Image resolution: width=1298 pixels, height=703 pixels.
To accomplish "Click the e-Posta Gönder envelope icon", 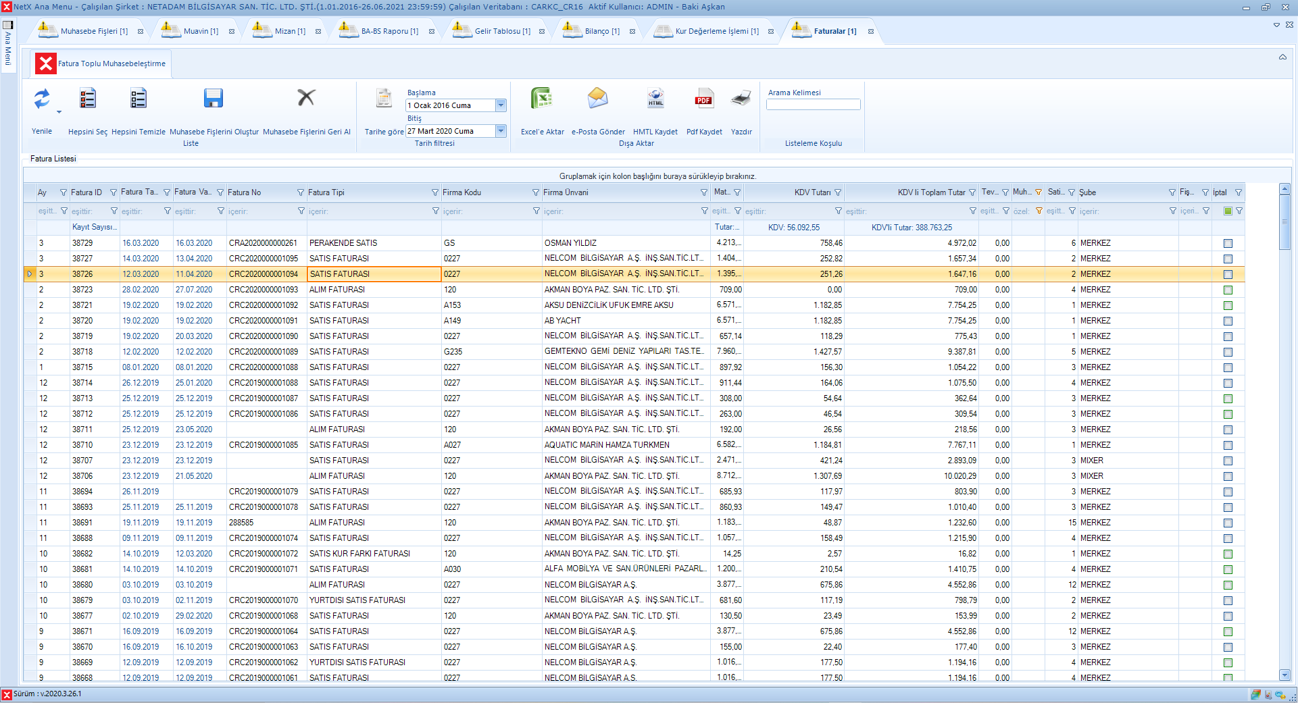I will coord(597,99).
